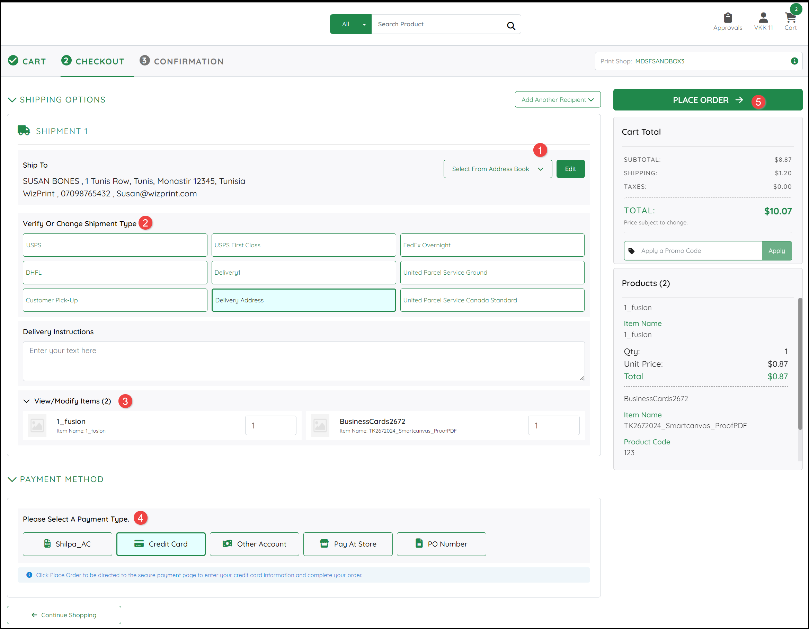This screenshot has width=809, height=629.
Task: Open the shopping Cart icon
Action: [x=790, y=18]
